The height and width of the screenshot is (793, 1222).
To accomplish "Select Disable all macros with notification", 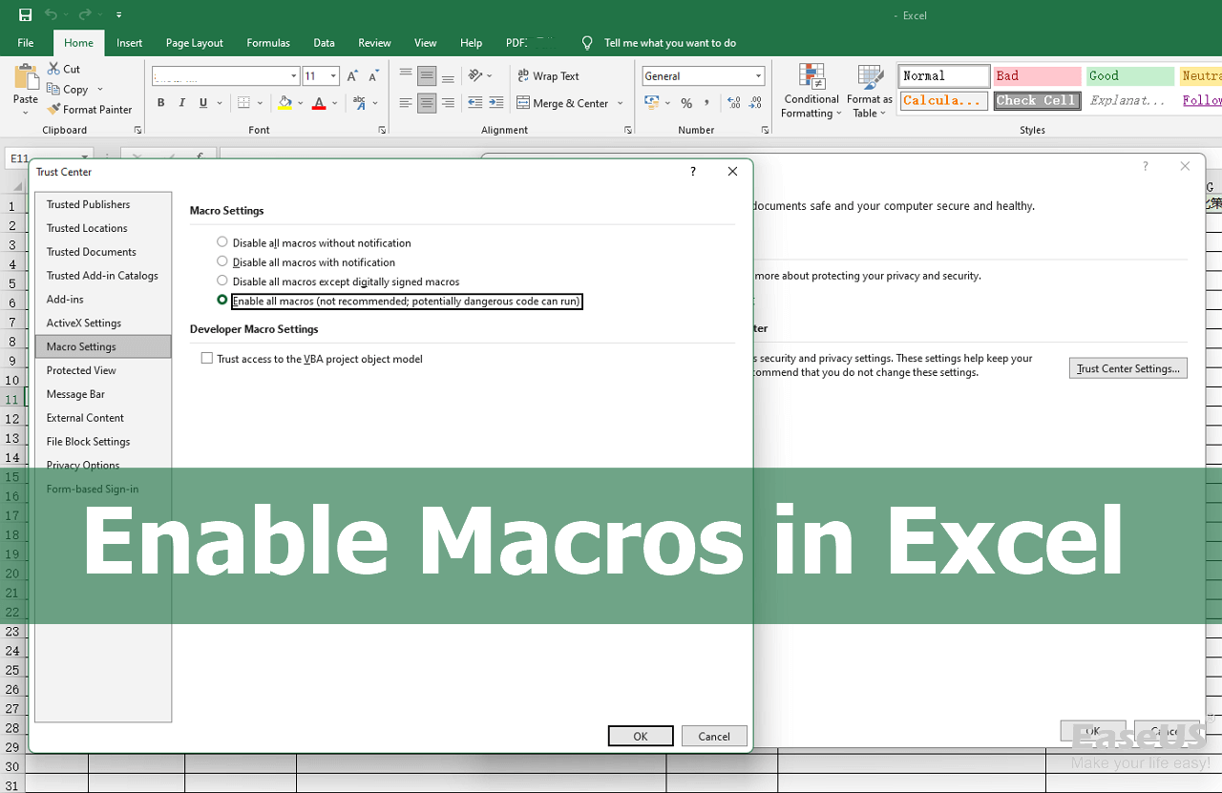I will point(222,261).
